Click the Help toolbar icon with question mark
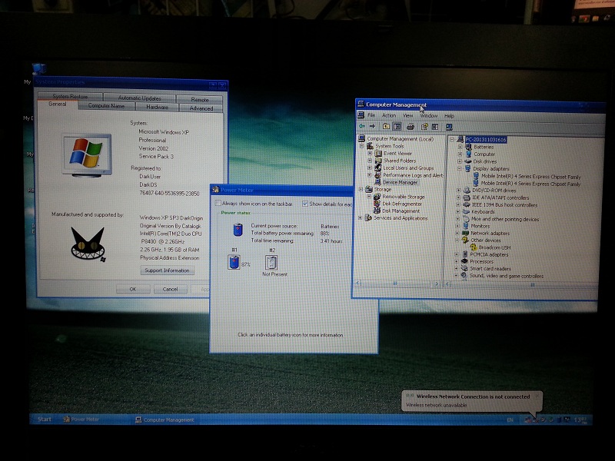The image size is (615, 461). (x=424, y=127)
